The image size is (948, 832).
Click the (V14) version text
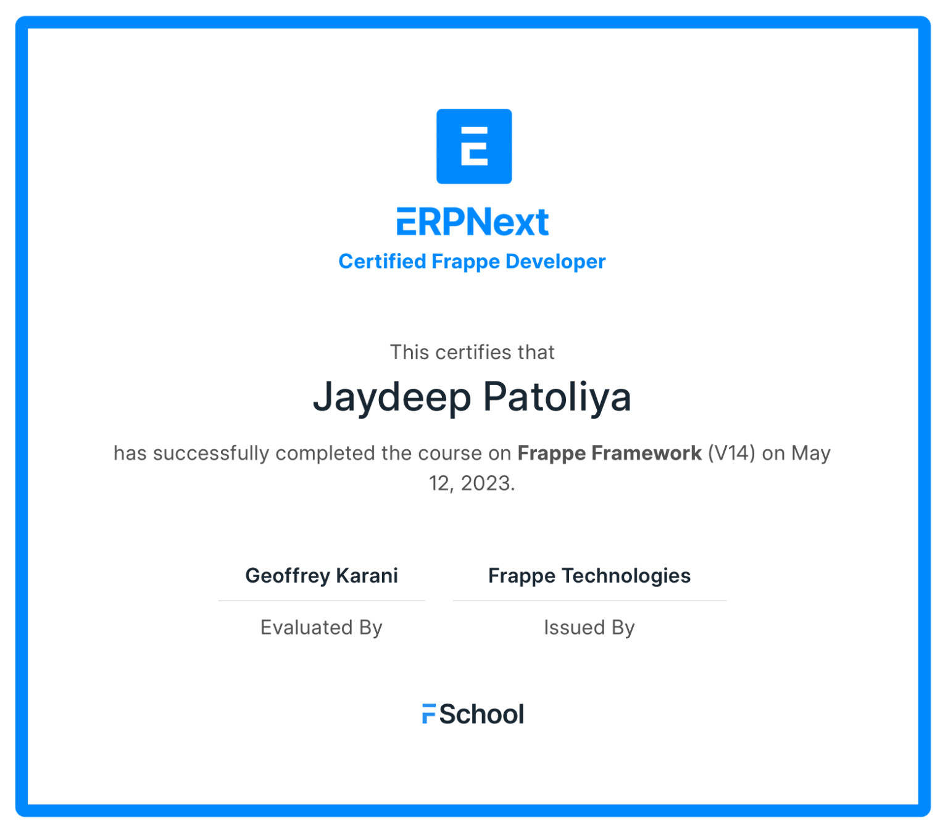(731, 453)
